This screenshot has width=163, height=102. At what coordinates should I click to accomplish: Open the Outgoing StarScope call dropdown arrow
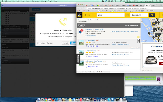[24, 14]
